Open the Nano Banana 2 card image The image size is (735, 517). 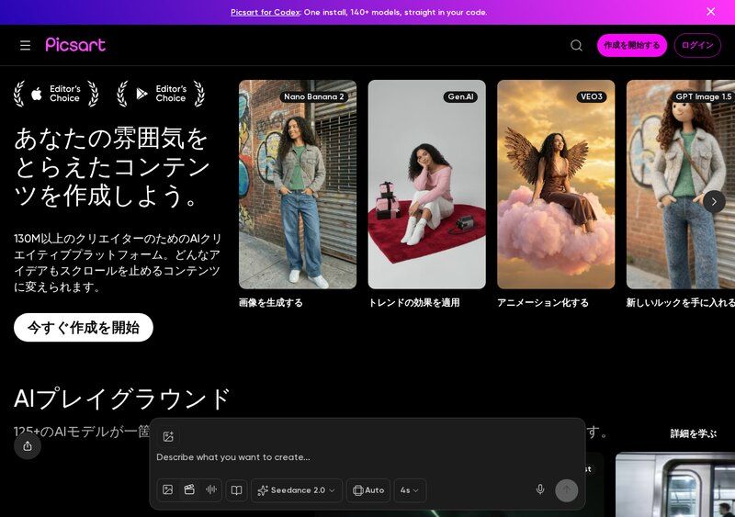coord(298,185)
